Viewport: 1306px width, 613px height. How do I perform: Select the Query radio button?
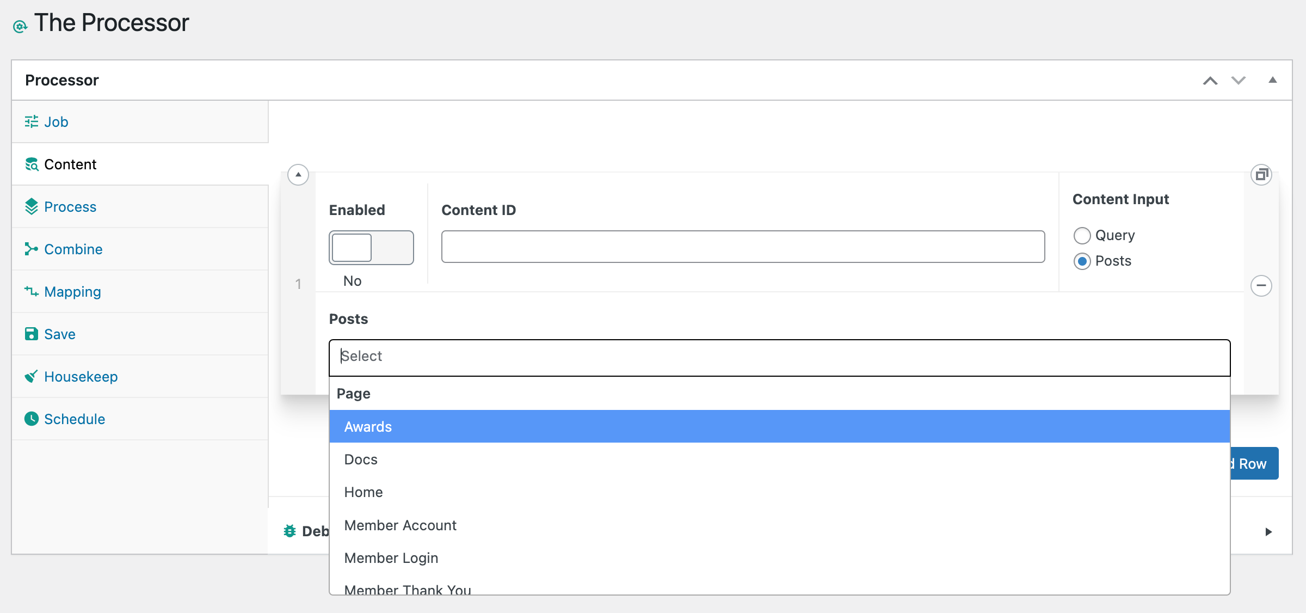tap(1082, 234)
